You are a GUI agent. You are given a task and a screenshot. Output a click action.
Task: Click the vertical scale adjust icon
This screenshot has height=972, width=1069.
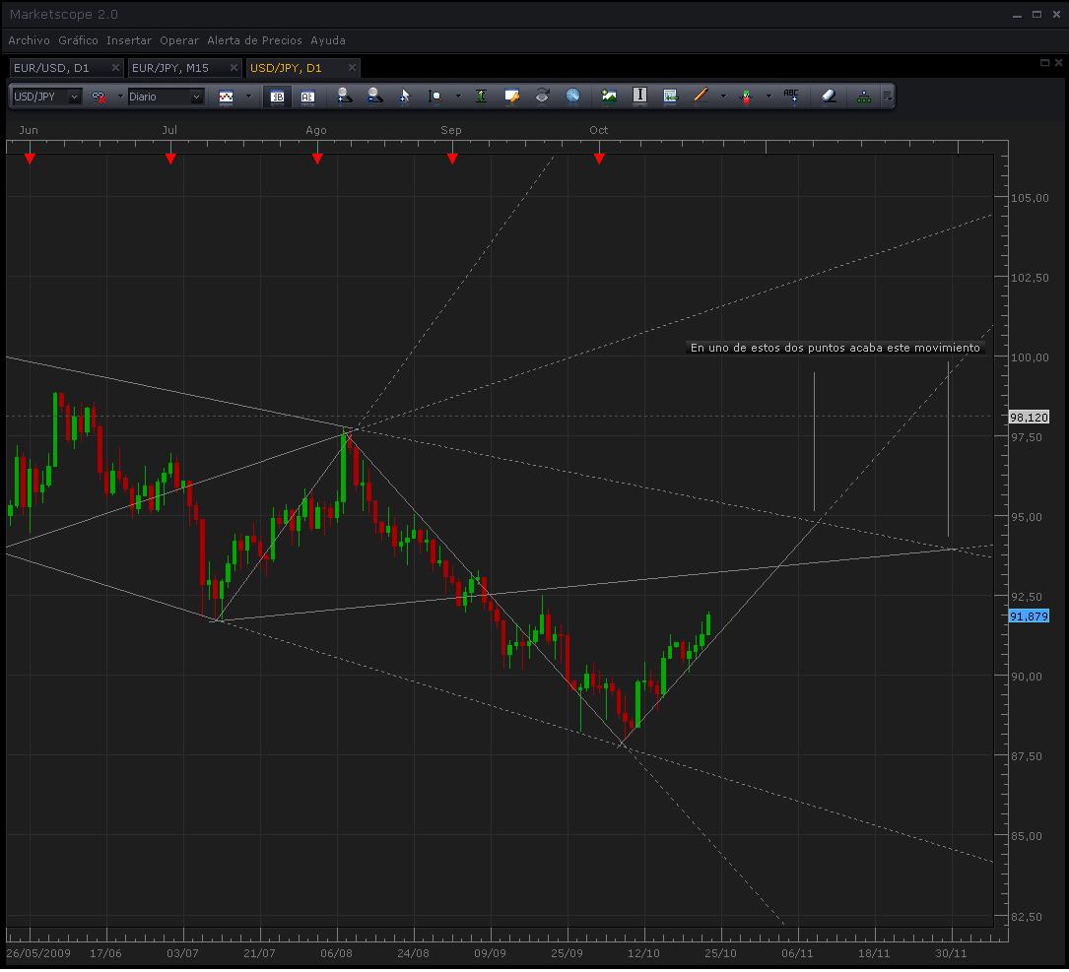tap(482, 97)
